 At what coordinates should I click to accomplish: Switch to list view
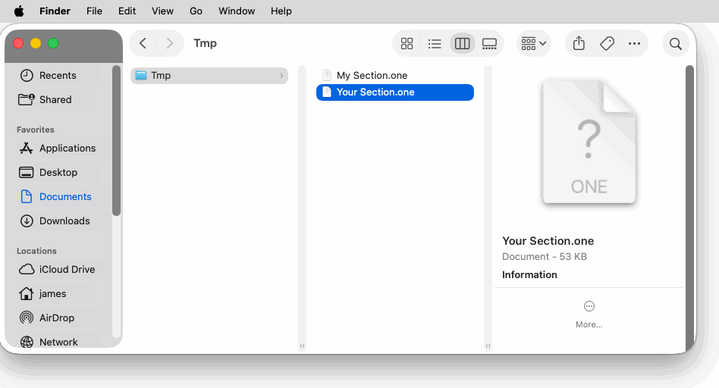click(x=435, y=44)
